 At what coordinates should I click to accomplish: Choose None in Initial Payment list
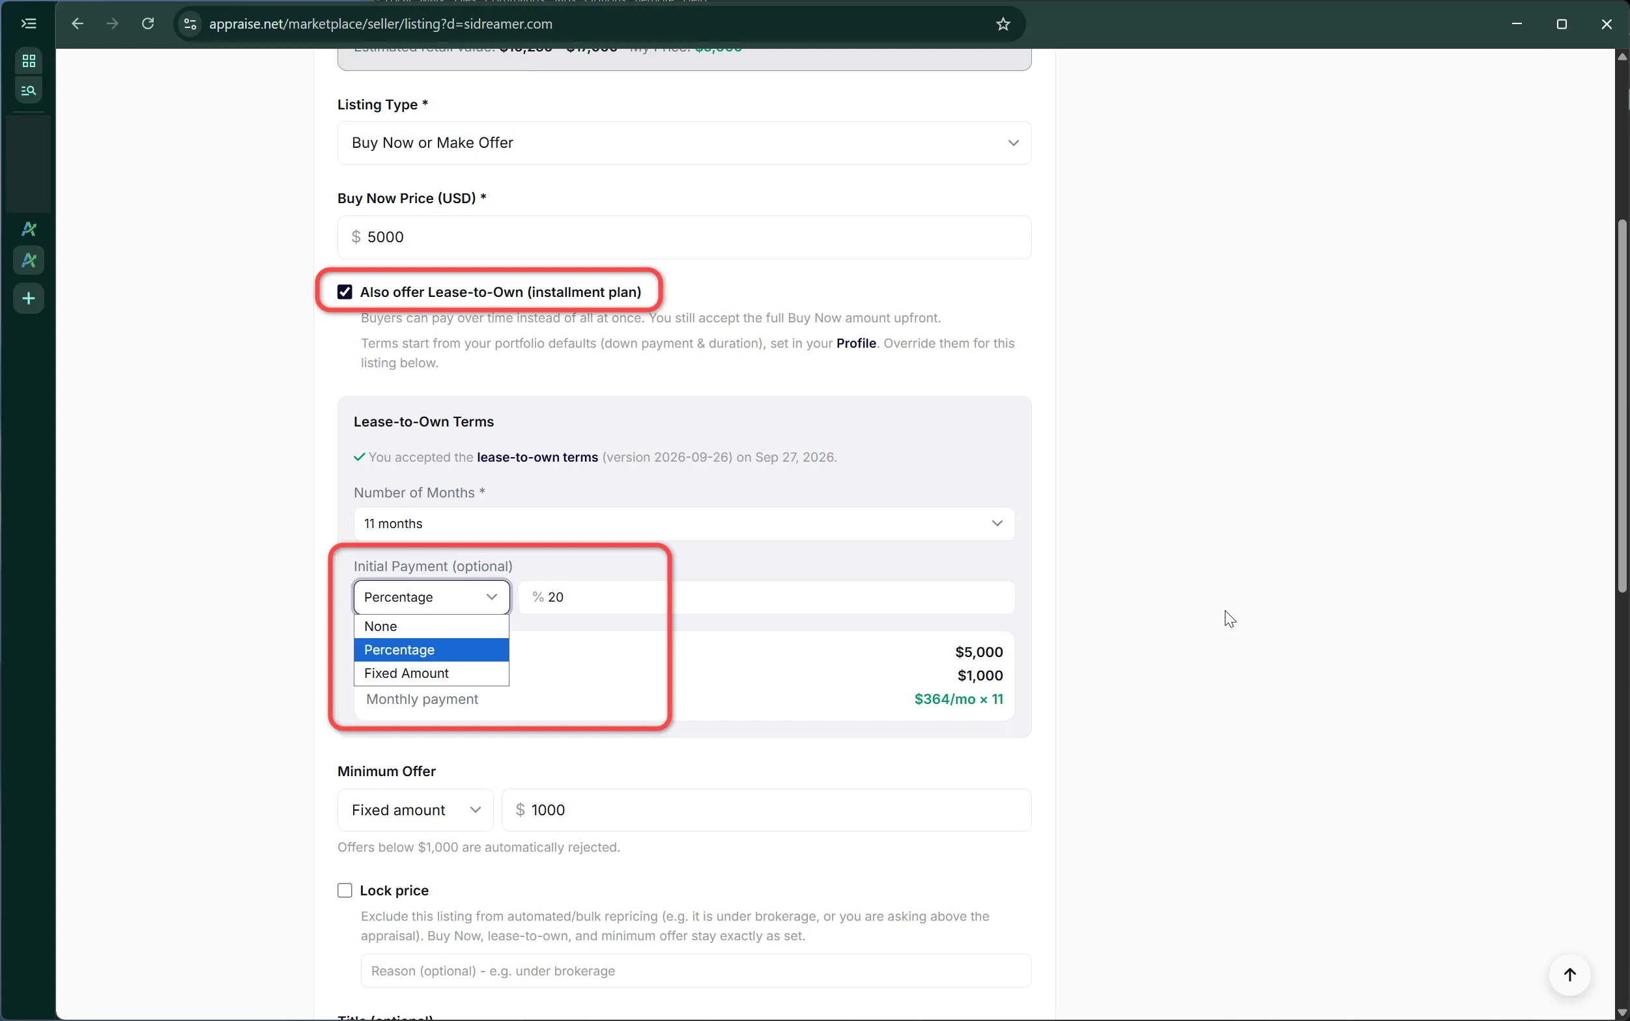(x=432, y=626)
